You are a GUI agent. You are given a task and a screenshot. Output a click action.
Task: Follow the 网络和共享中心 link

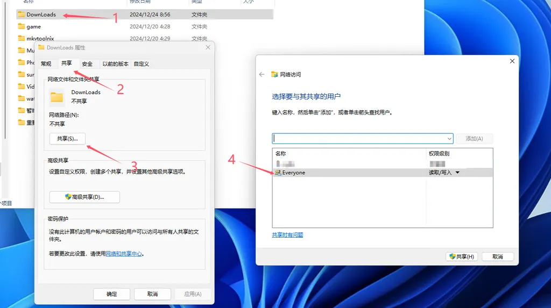(124, 253)
